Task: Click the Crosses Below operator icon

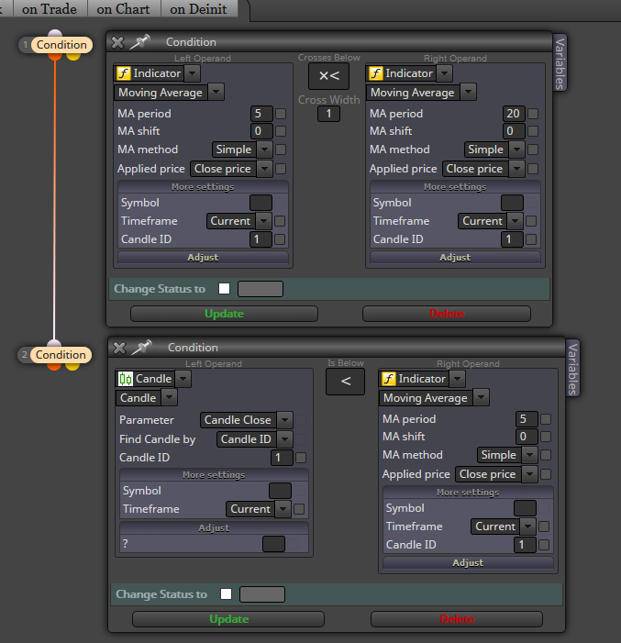Action: tap(329, 76)
